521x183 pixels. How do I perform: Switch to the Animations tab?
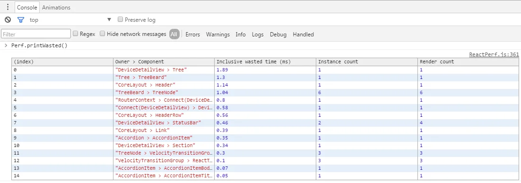click(x=56, y=7)
